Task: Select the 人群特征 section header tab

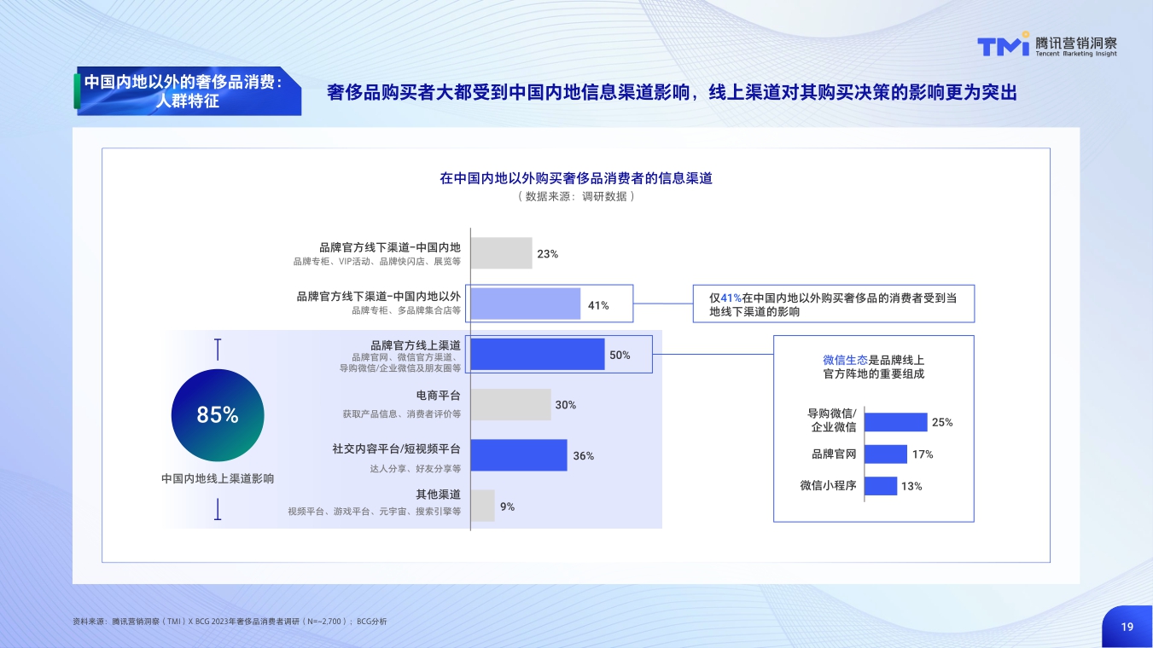Action: coord(188,92)
